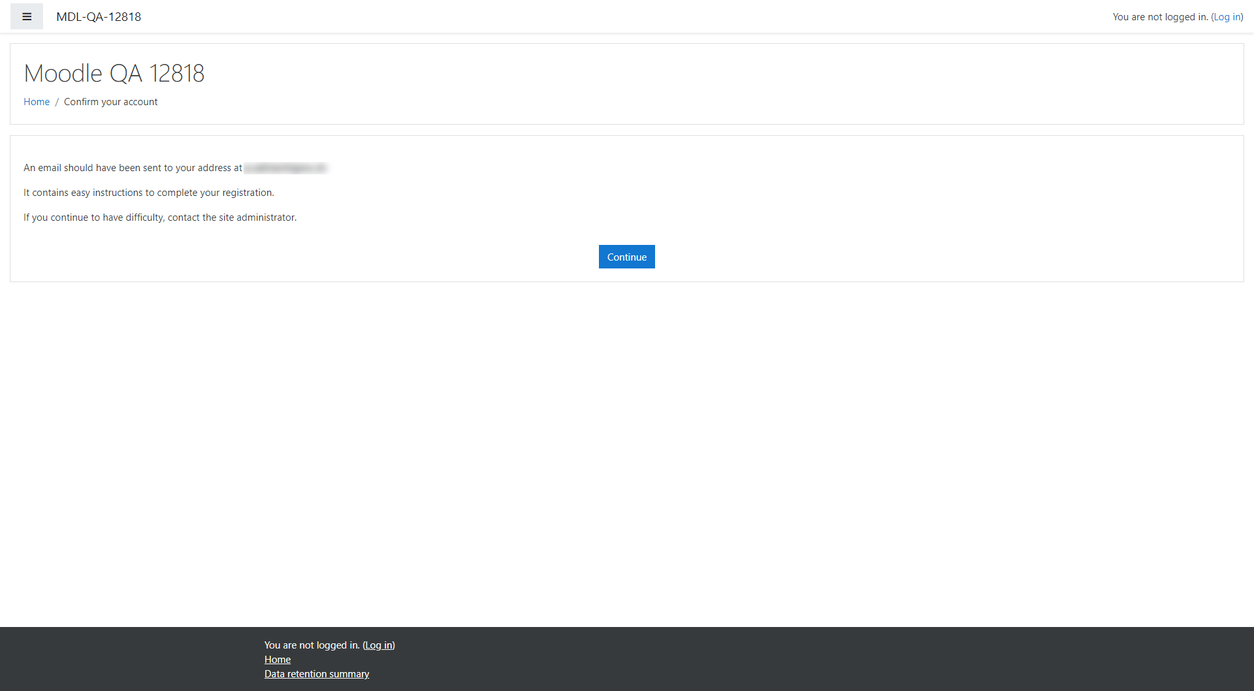
Task: Click 'An email should have been sent' text
Action: [x=133, y=168]
